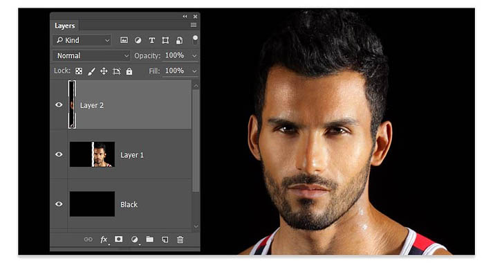The image size is (484, 263).
Task: Filter for shape layers icon
Action: pyautogui.click(x=165, y=40)
